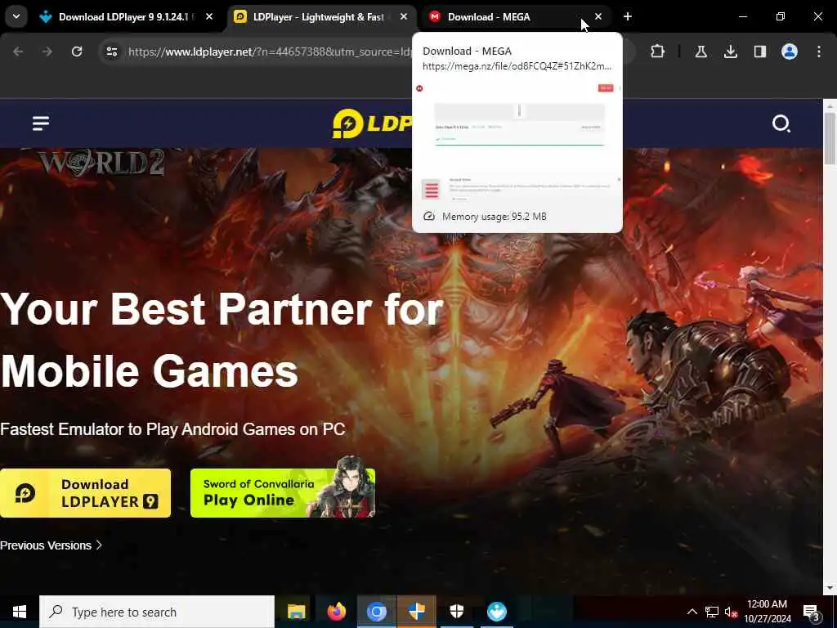The image size is (837, 628).
Task: Switch to the Download LDPlayer 9 tab
Action: pos(126,17)
